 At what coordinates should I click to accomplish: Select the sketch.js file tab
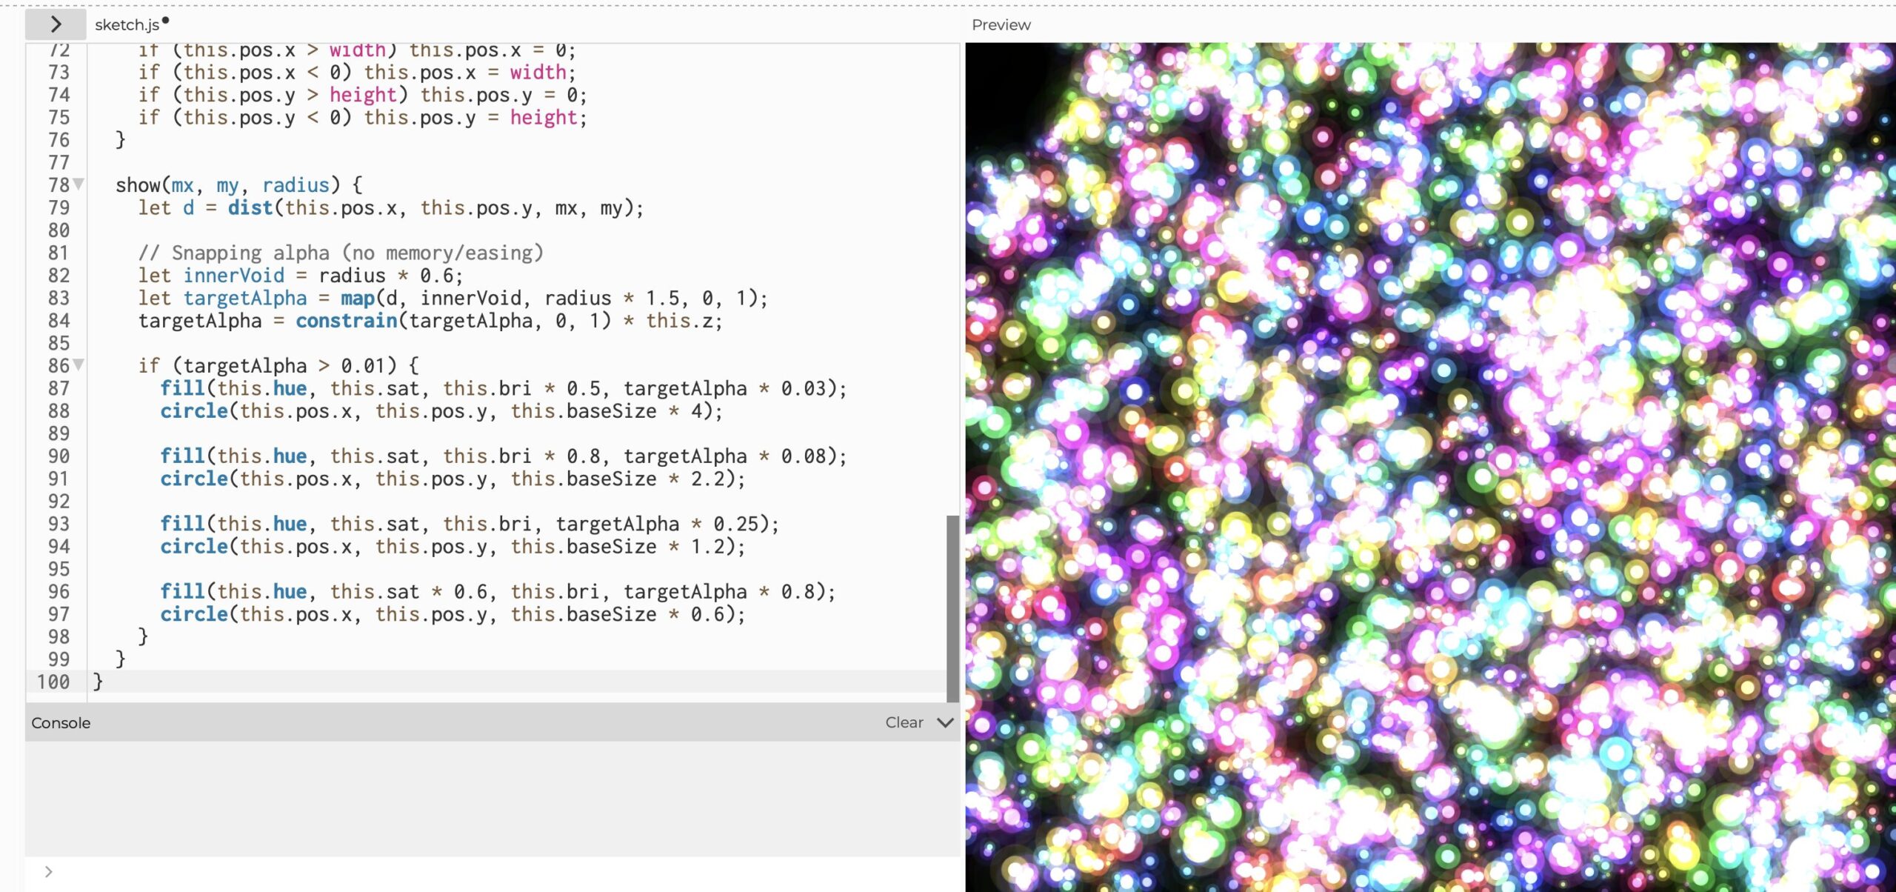(126, 24)
